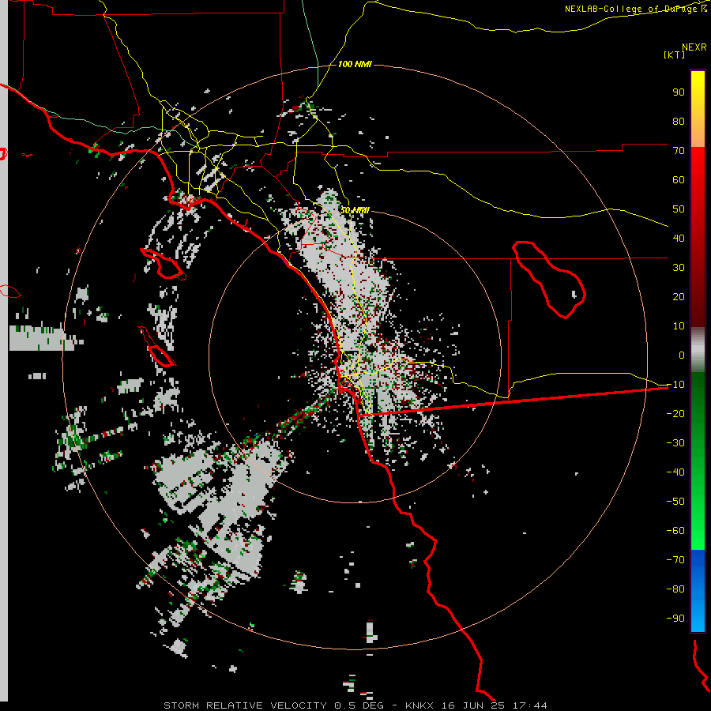This screenshot has height=711, width=711.
Task: Pick the blue band of the color bar
Action: (x=698, y=591)
